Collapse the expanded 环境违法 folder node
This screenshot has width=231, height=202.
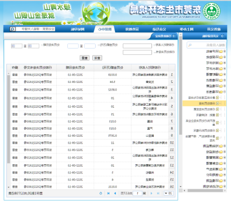(x=225, y=92)
